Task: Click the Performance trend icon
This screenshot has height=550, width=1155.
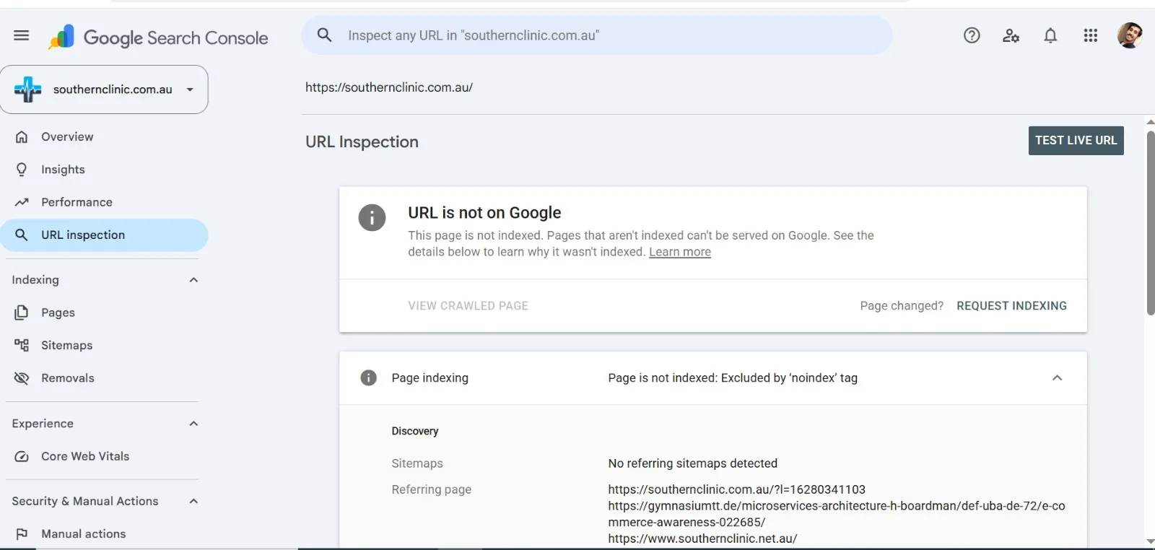Action: point(22,202)
